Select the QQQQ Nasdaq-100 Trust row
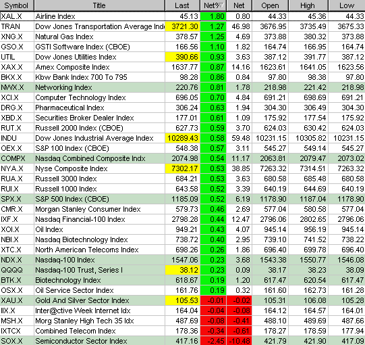Viewport: 365px width, 345px height. (x=182, y=270)
